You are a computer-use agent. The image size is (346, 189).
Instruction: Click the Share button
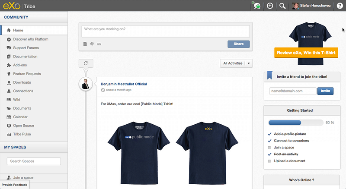(239, 44)
